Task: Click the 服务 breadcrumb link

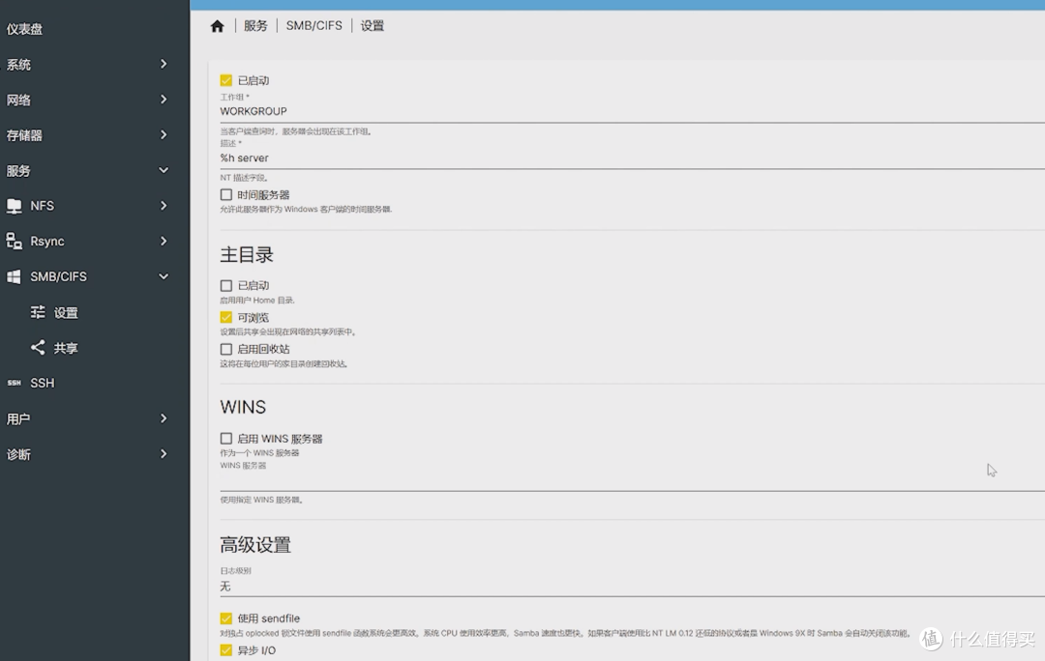Action: (255, 26)
